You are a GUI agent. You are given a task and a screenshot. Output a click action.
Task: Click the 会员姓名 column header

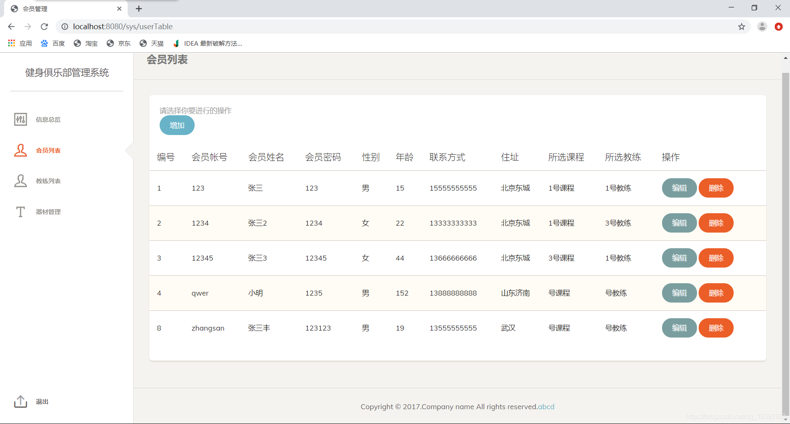pos(266,157)
